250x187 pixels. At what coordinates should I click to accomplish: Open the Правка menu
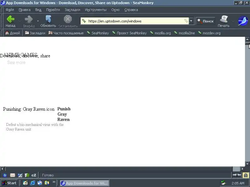click(x=25, y=10)
